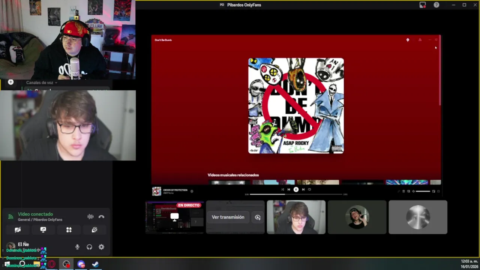Mute via the player speaker icon
Image resolution: width=480 pixels, height=270 pixels.
point(413,191)
